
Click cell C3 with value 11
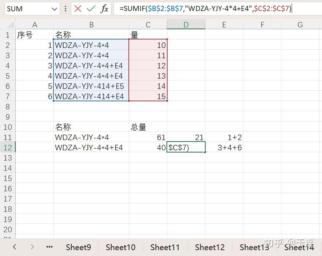(x=148, y=55)
